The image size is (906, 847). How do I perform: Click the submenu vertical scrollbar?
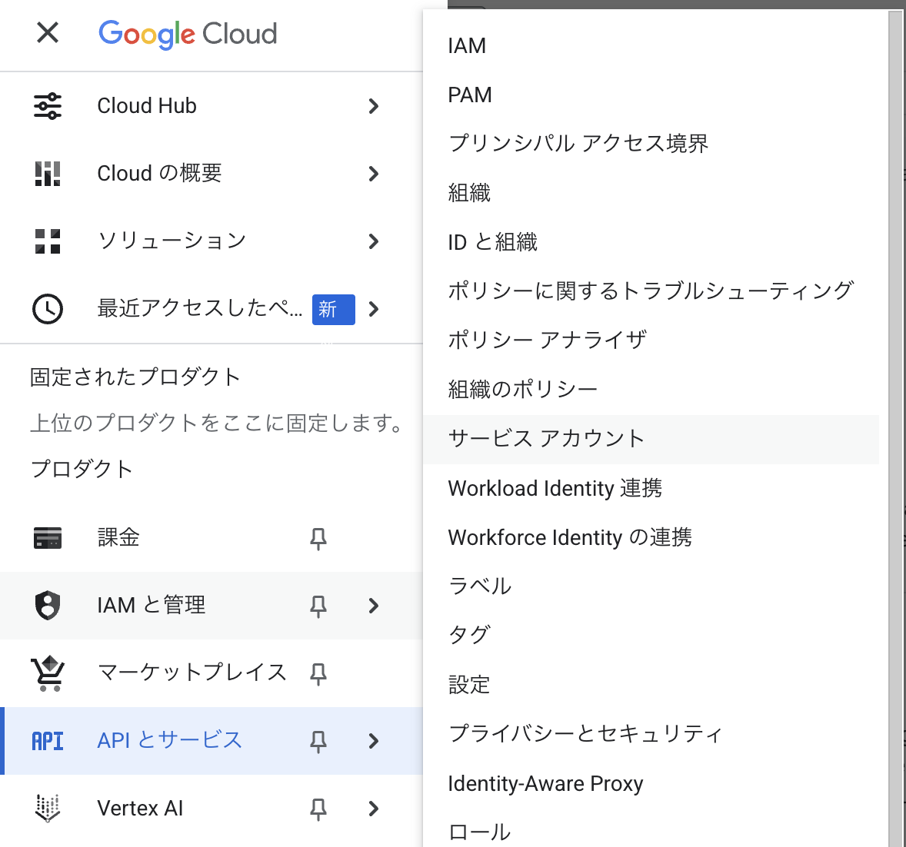(895, 427)
